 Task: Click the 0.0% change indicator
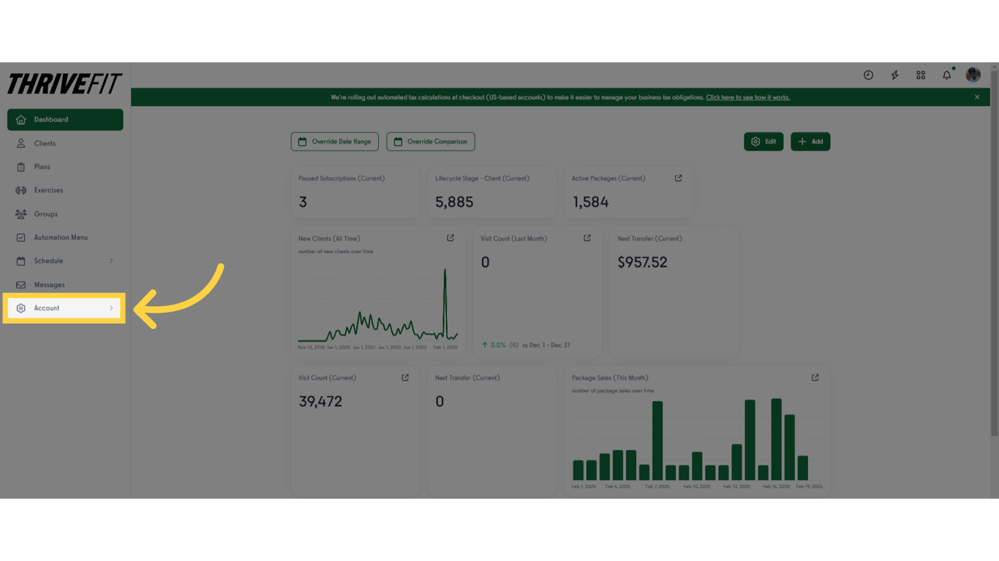click(494, 345)
